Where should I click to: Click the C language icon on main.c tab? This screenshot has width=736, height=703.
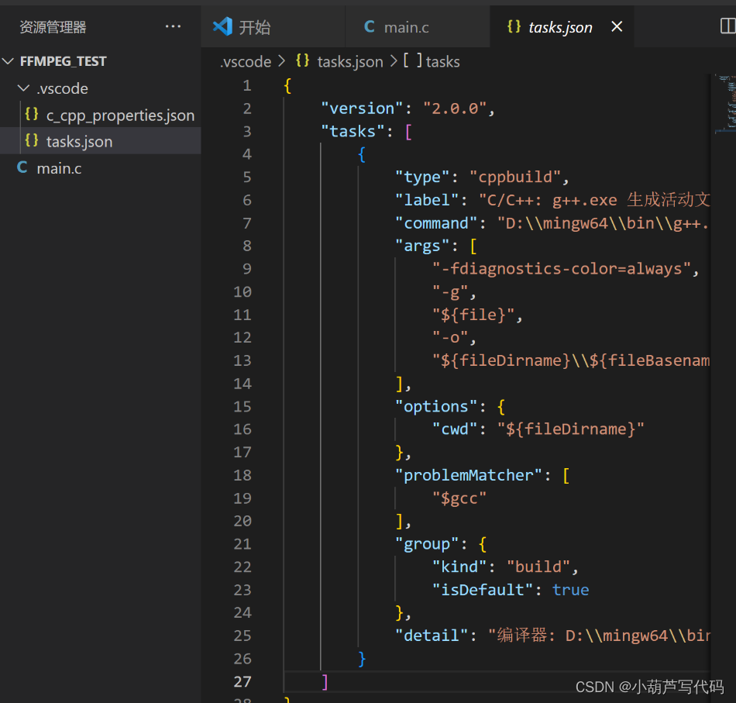click(x=370, y=26)
